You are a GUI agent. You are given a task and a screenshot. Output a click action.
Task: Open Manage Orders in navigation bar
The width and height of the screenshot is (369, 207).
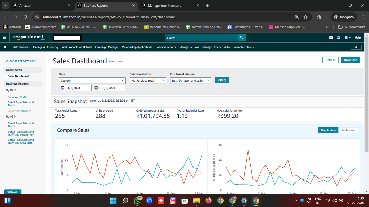tap(211, 47)
